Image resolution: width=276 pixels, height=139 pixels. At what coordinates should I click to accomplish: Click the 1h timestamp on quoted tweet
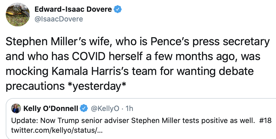coord(129,108)
